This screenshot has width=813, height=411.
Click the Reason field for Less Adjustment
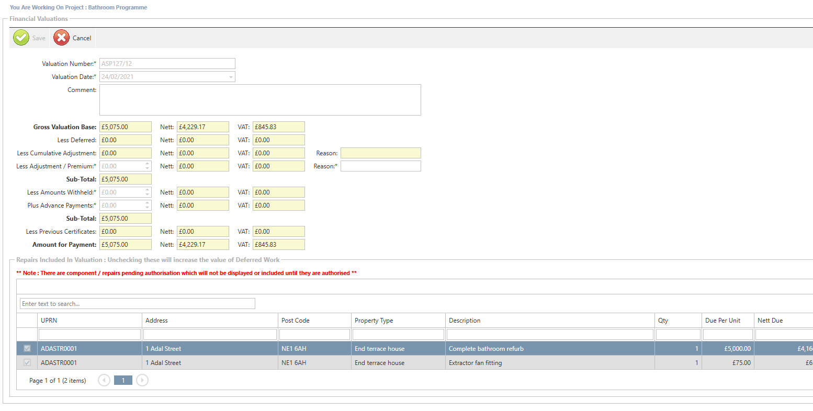coord(380,166)
